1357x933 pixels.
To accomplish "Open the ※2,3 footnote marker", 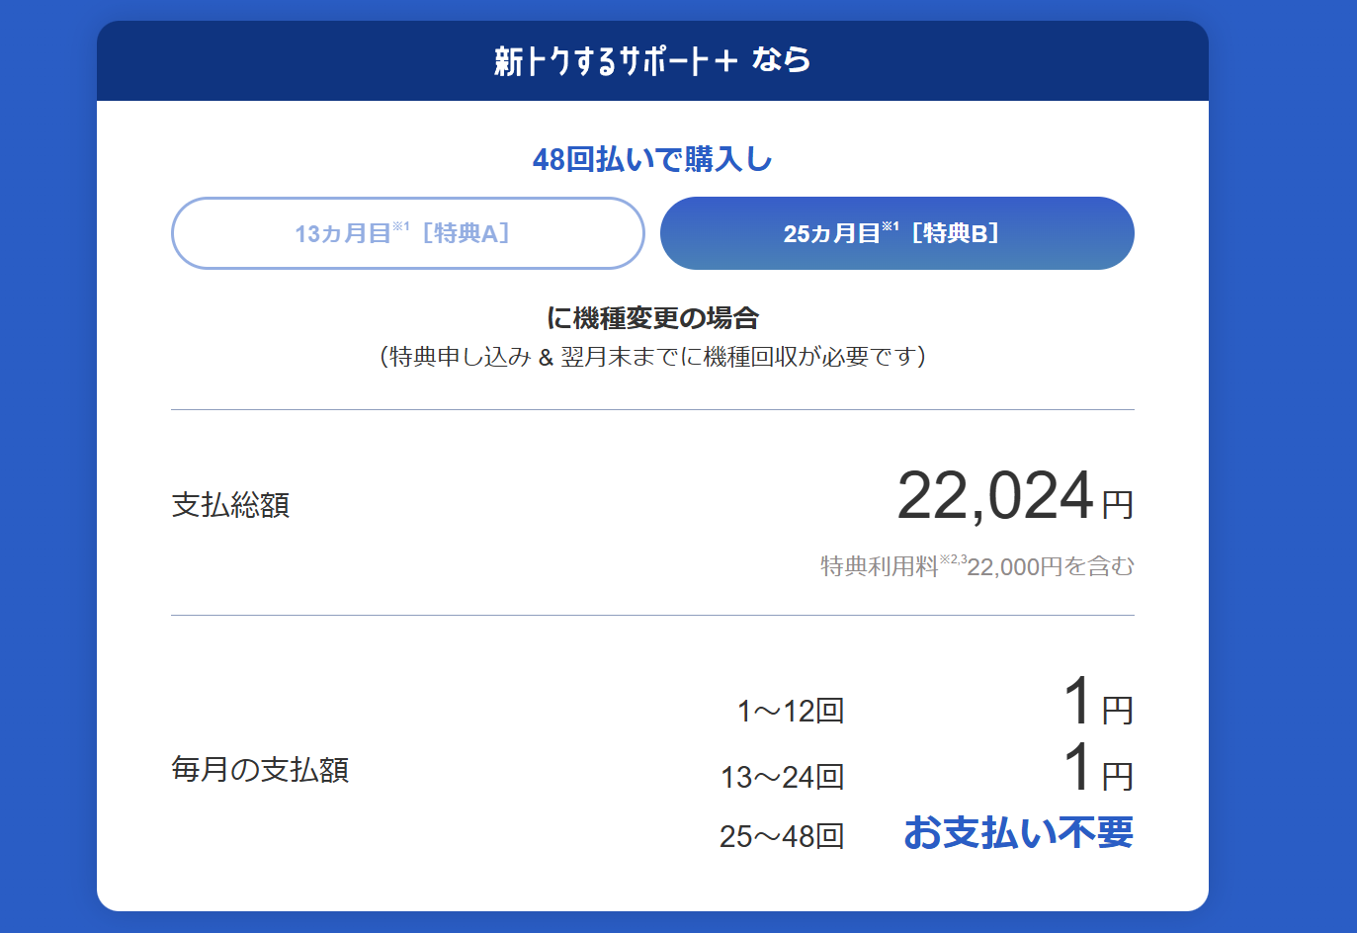I will 953,559.
